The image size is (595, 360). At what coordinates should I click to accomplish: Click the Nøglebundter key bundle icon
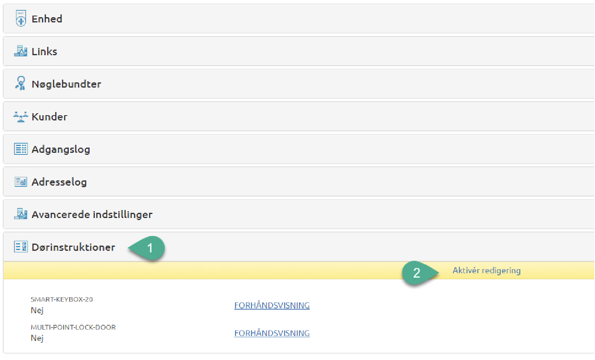point(21,84)
